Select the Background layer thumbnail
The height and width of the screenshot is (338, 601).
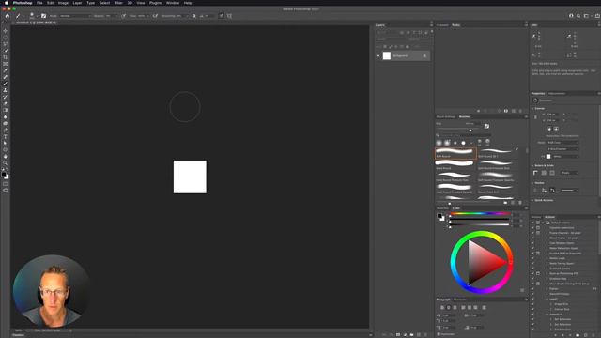pyautogui.click(x=387, y=56)
